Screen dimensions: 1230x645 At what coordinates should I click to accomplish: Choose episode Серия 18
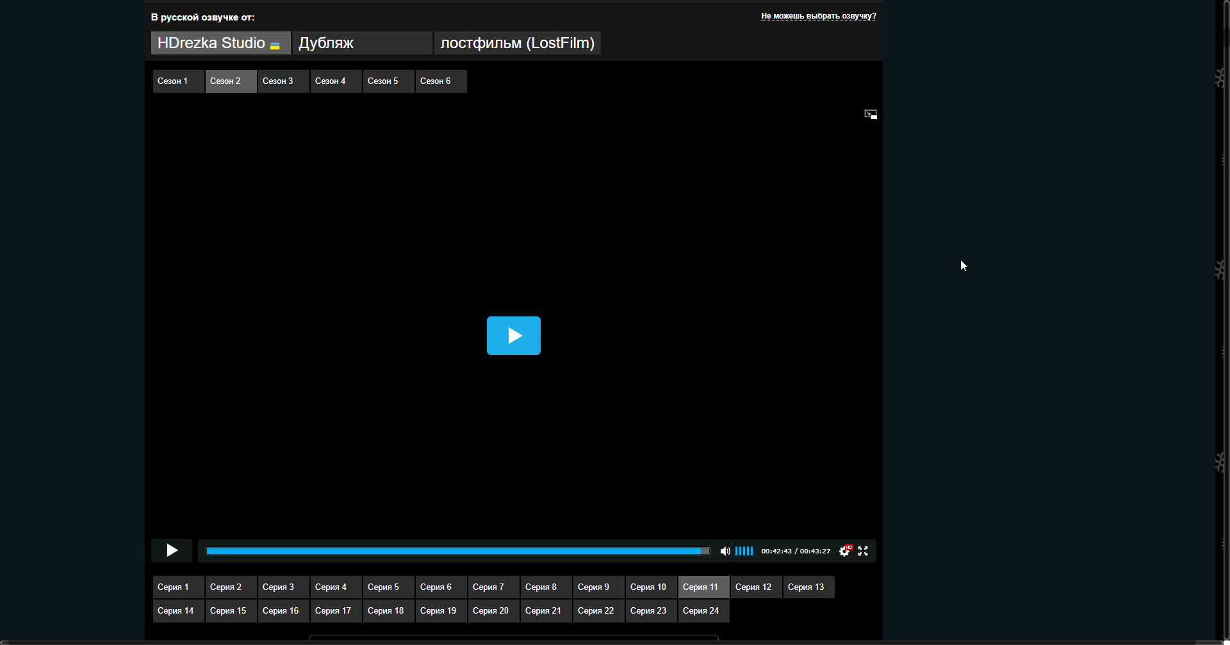388,611
